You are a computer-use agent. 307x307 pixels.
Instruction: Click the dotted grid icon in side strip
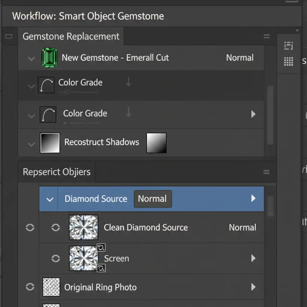click(288, 62)
